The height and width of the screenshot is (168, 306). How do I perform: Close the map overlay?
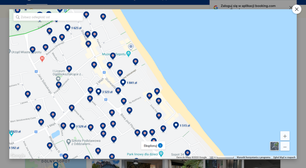(297, 9)
